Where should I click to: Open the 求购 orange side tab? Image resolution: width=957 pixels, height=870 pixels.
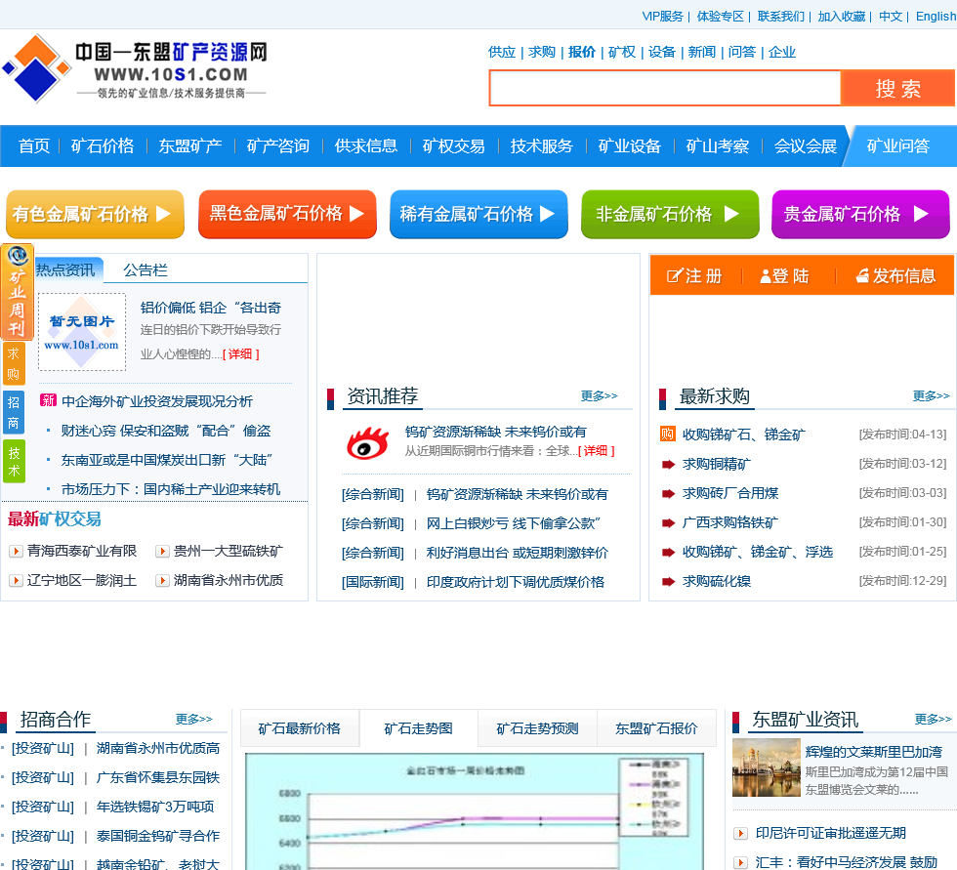click(14, 363)
